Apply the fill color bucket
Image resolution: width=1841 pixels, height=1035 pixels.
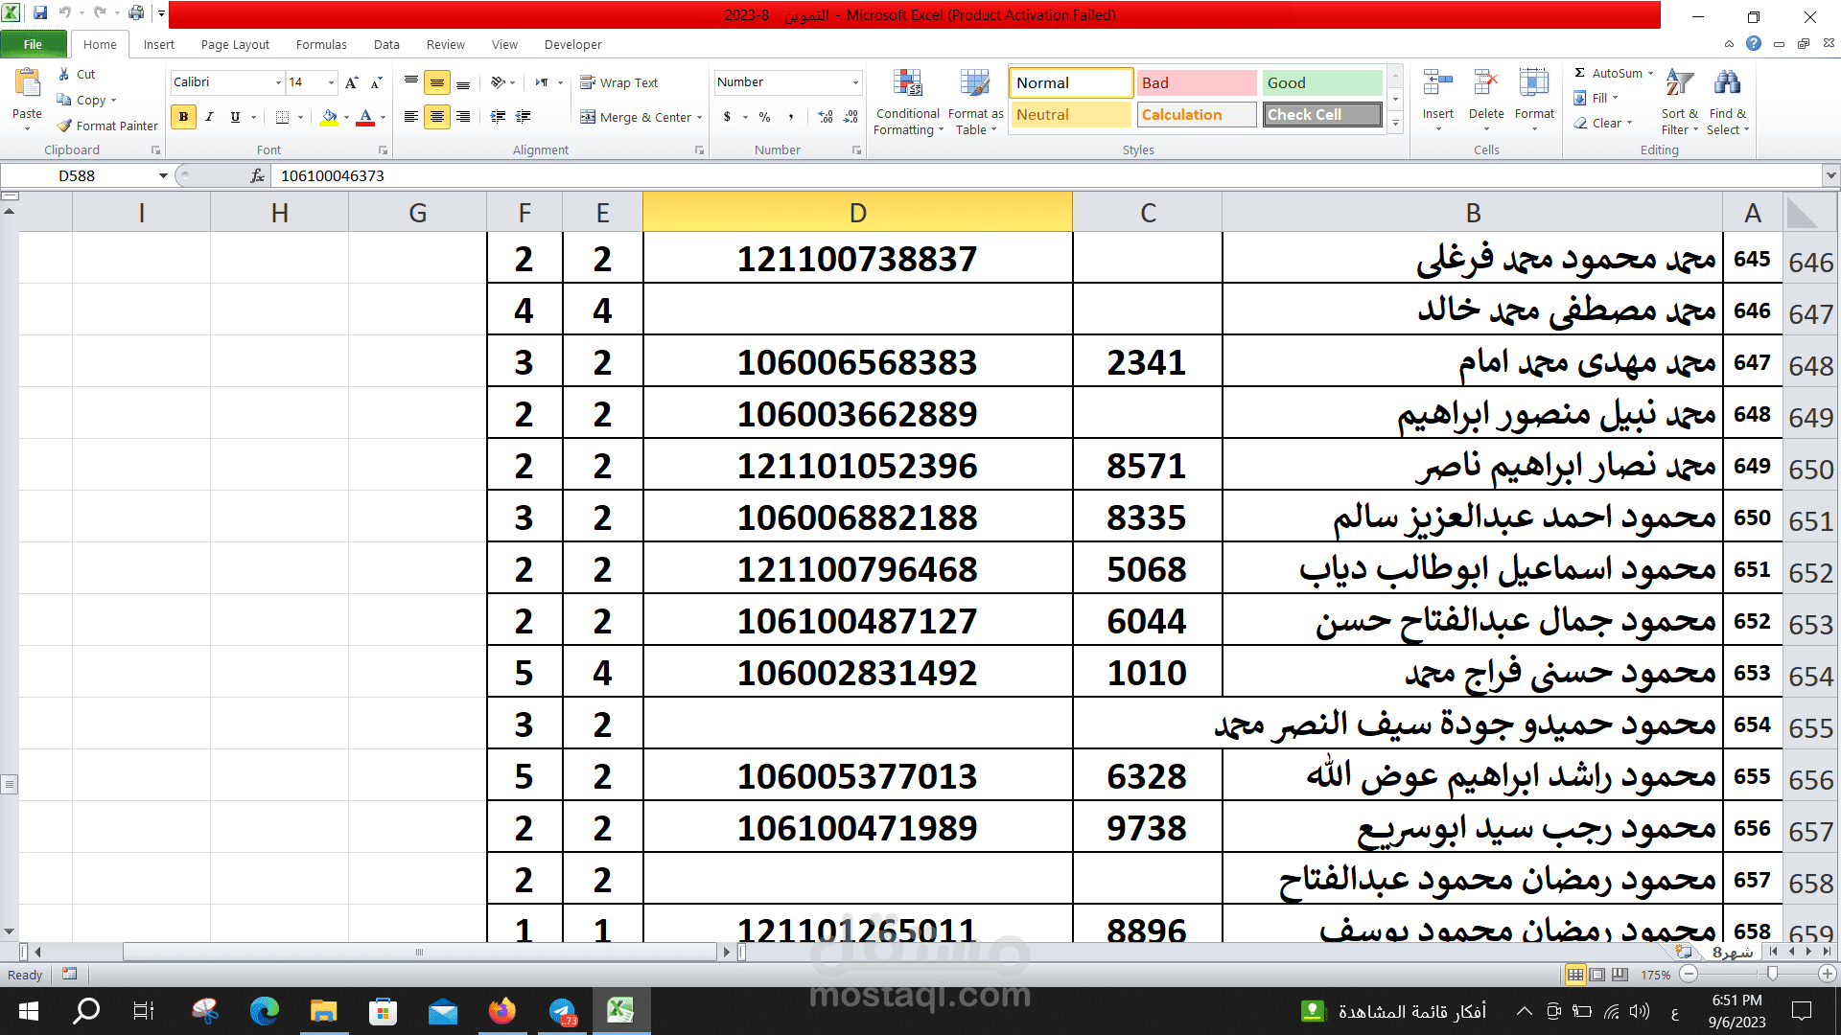click(329, 117)
